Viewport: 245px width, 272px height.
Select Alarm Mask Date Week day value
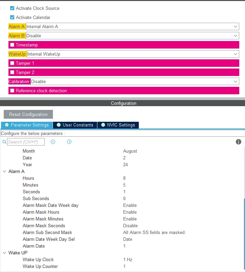[x=130, y=205]
